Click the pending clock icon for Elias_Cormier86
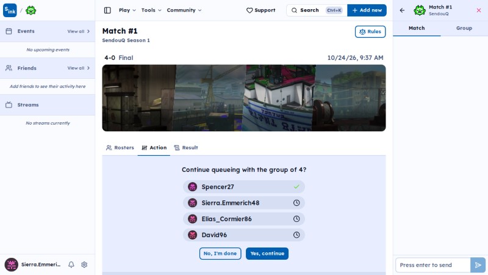 point(296,219)
